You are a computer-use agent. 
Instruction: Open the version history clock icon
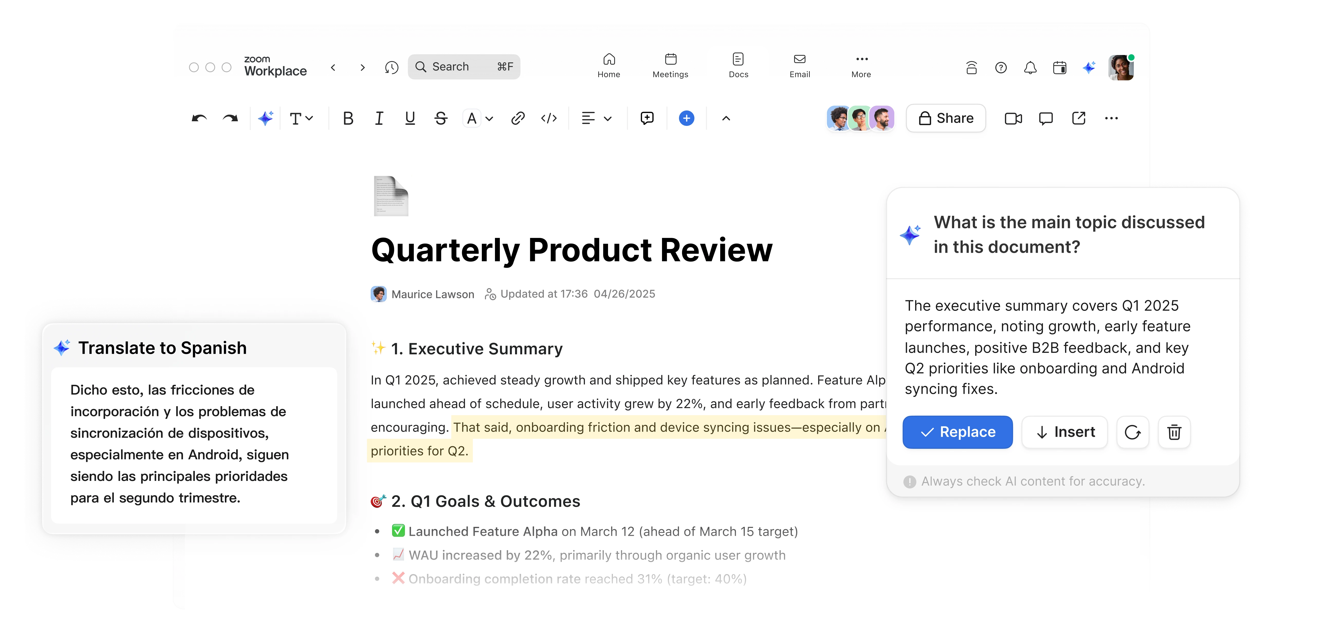point(392,67)
